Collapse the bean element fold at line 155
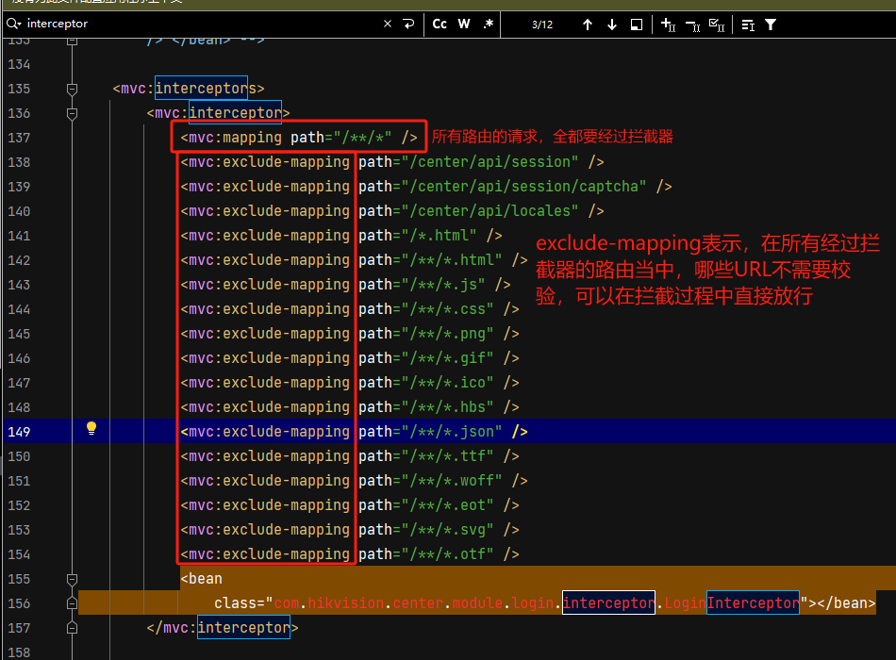The height and width of the screenshot is (660, 896). tap(72, 579)
